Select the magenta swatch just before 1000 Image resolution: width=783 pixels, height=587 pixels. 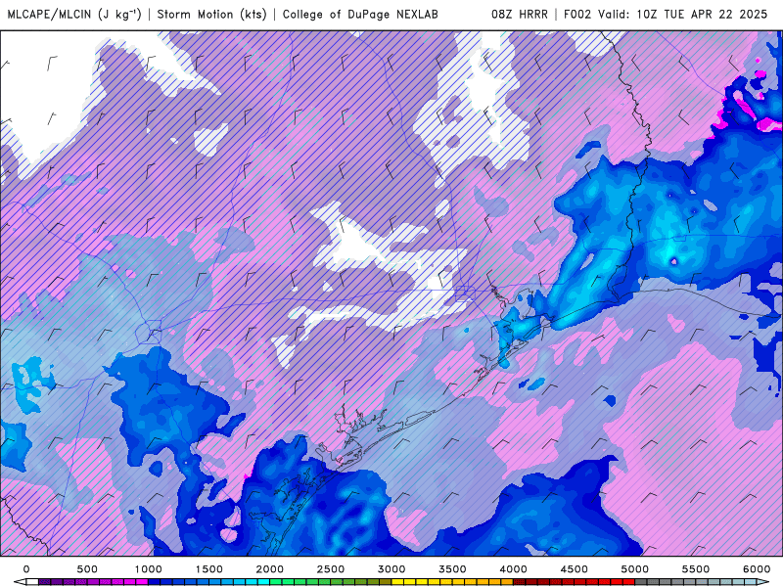[x=142, y=582]
